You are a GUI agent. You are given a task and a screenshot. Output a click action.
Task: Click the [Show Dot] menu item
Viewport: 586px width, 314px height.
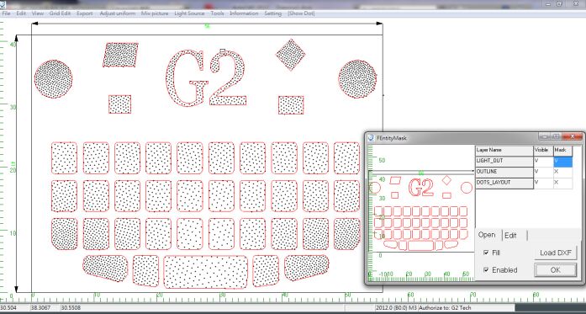pos(301,13)
